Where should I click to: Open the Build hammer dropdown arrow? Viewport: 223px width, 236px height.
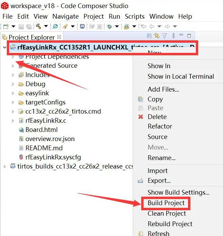click(x=46, y=26)
